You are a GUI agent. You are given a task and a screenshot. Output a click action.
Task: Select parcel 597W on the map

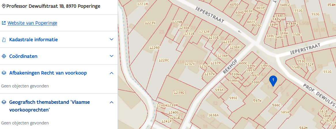[x=257, y=101]
